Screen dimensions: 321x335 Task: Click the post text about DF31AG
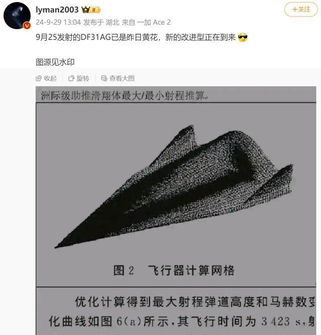pos(135,38)
